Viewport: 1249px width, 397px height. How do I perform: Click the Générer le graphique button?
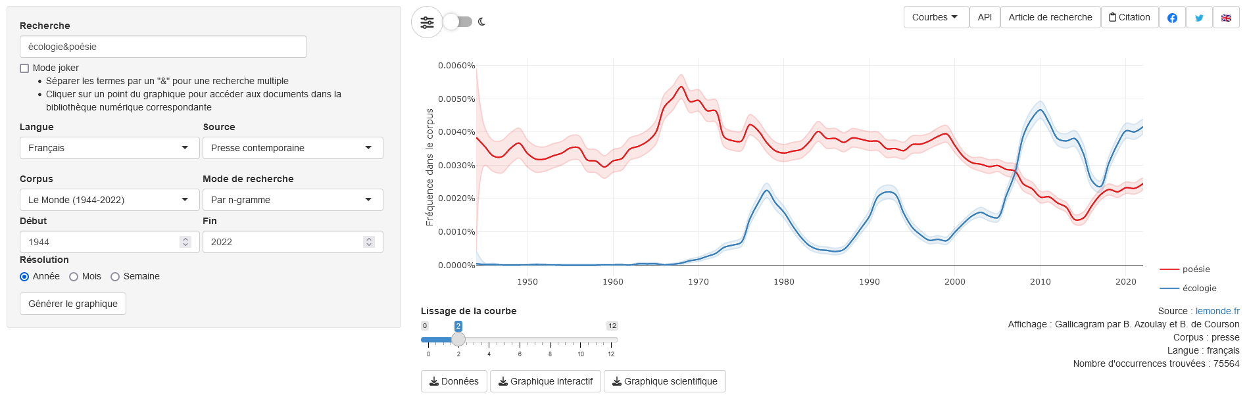pos(73,304)
